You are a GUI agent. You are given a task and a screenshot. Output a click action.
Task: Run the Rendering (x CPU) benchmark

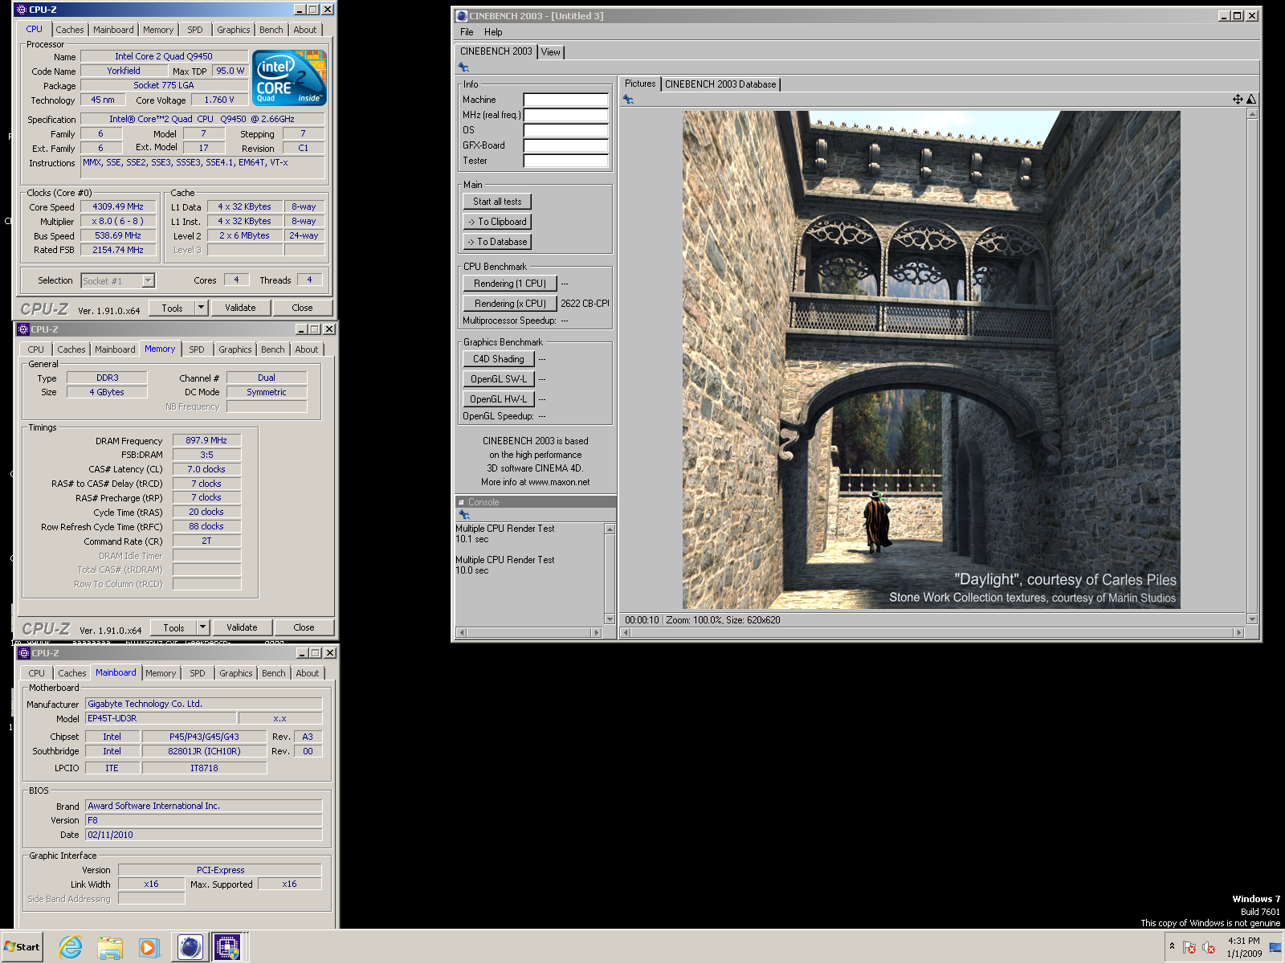(x=510, y=304)
